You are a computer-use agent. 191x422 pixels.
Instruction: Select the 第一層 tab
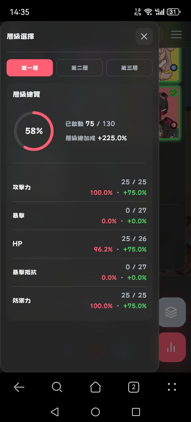click(x=30, y=68)
